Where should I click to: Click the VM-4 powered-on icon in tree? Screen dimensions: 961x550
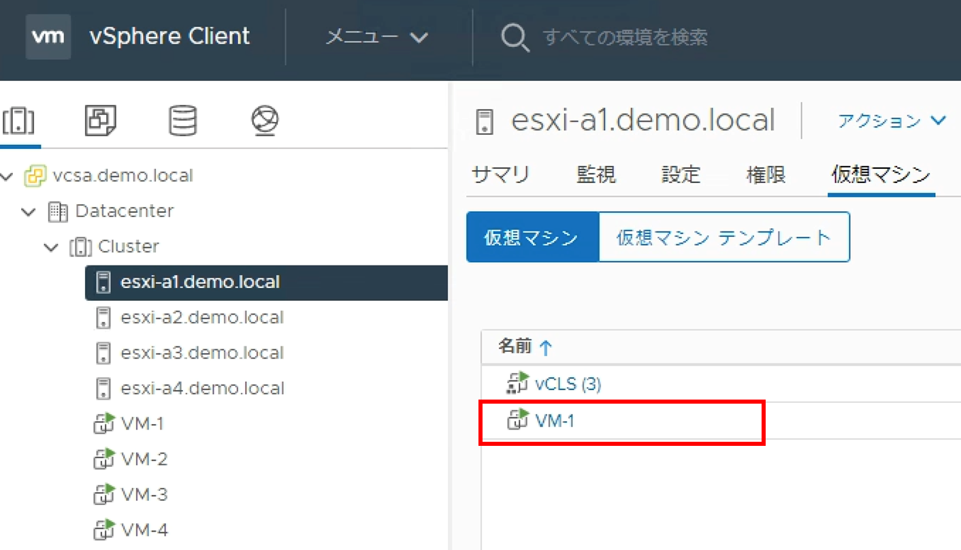click(103, 530)
